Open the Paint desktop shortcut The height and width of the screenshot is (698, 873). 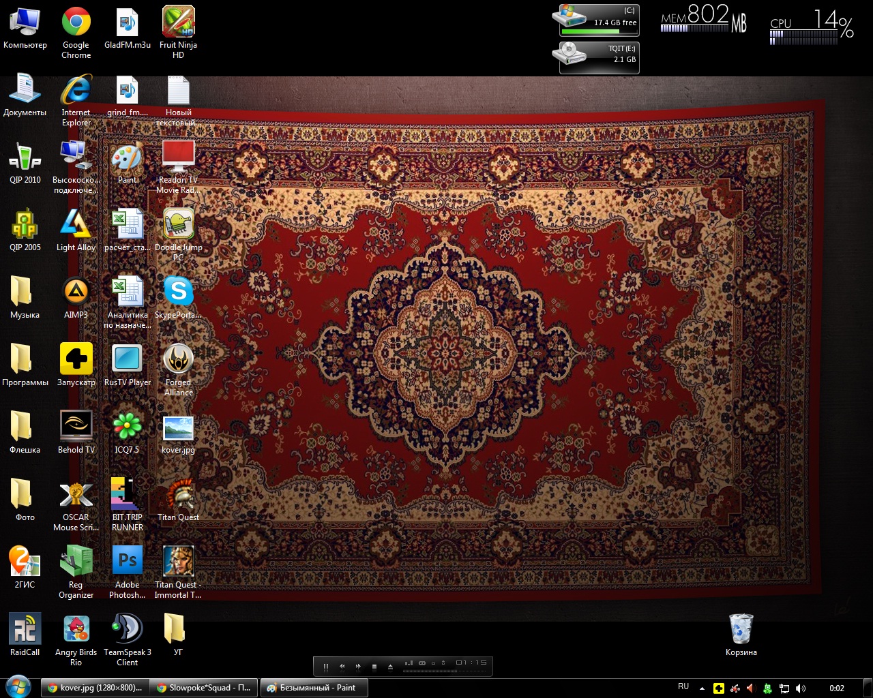pyautogui.click(x=128, y=158)
